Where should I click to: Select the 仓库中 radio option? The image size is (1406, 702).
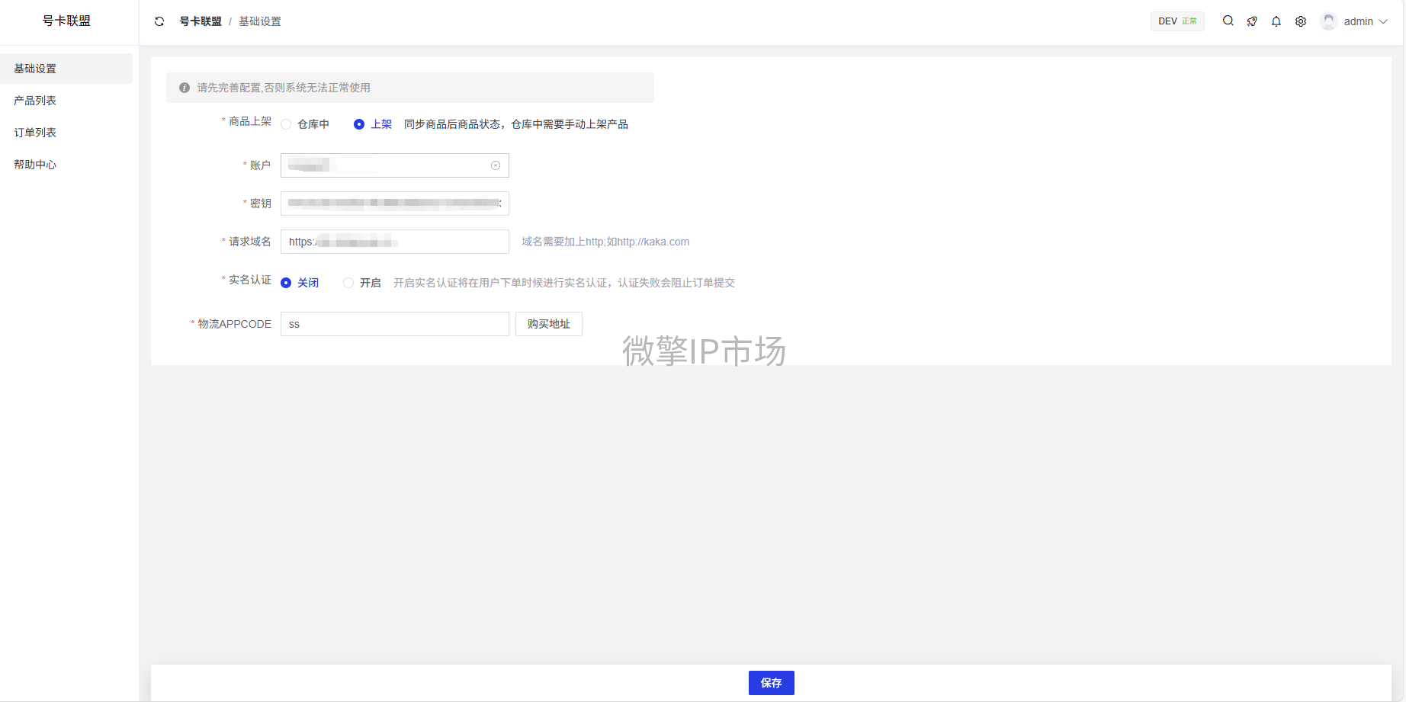click(x=287, y=124)
